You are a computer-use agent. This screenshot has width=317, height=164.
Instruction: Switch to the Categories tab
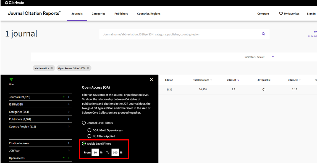(x=98, y=14)
